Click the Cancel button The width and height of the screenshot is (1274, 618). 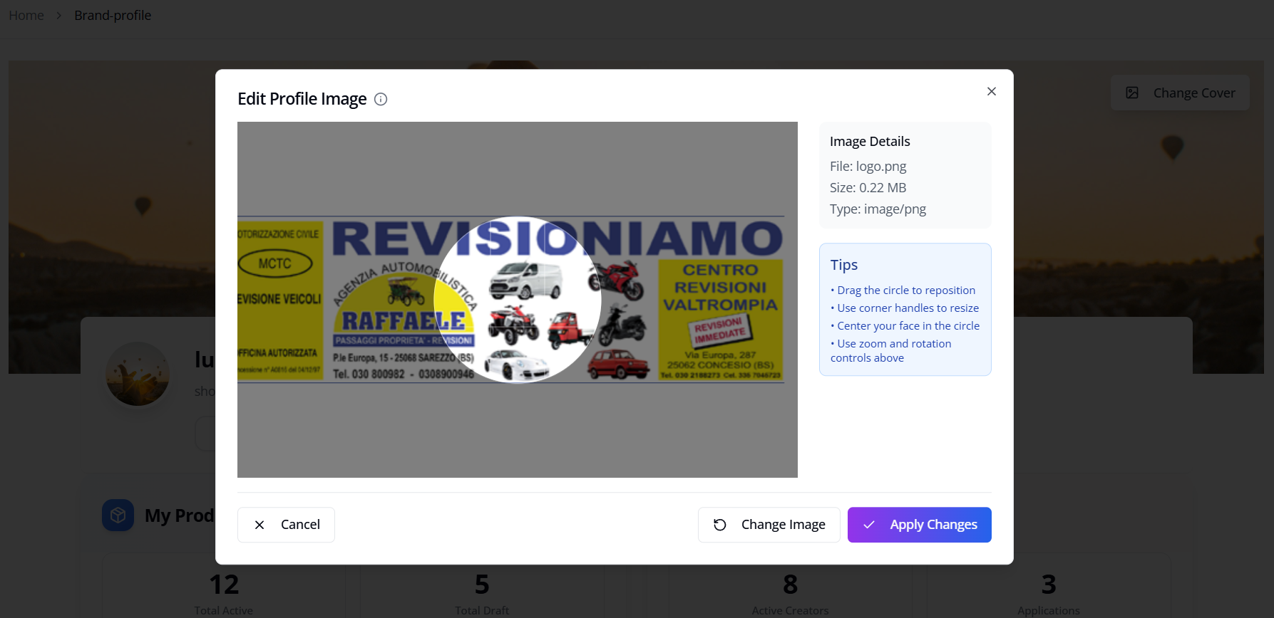tap(286, 525)
